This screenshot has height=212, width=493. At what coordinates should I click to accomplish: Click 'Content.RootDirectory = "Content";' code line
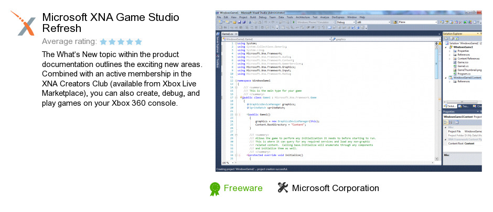(x=281, y=125)
